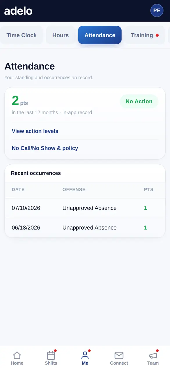Expand View action levels

pyautogui.click(x=85, y=131)
